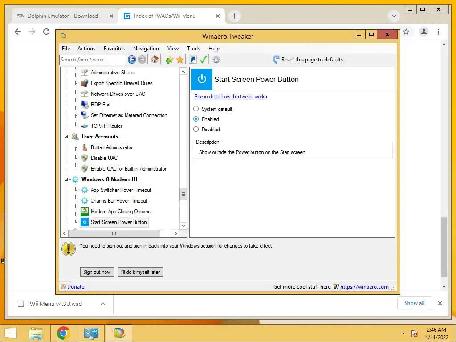Click the Administrative Shares icon in the tree

coord(84,73)
